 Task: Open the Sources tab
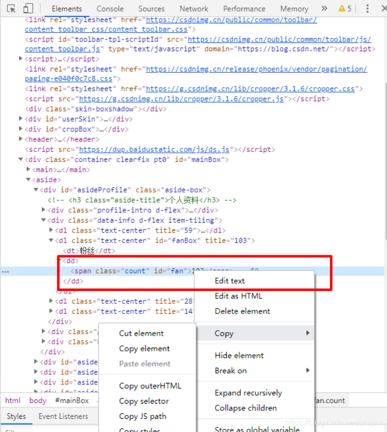pos(151,9)
